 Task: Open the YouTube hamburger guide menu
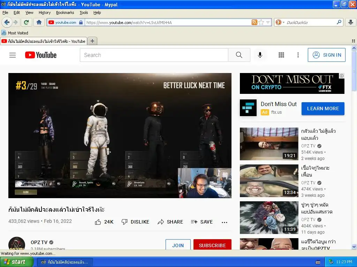13,55
